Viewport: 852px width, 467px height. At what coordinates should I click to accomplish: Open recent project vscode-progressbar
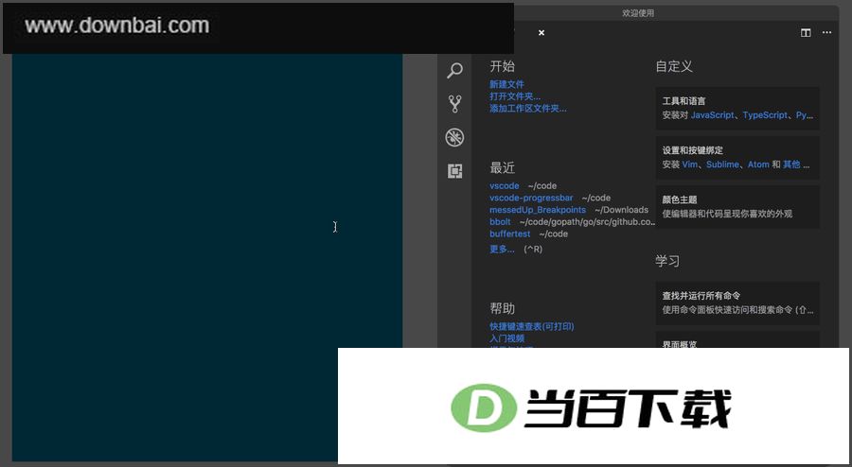(x=531, y=198)
